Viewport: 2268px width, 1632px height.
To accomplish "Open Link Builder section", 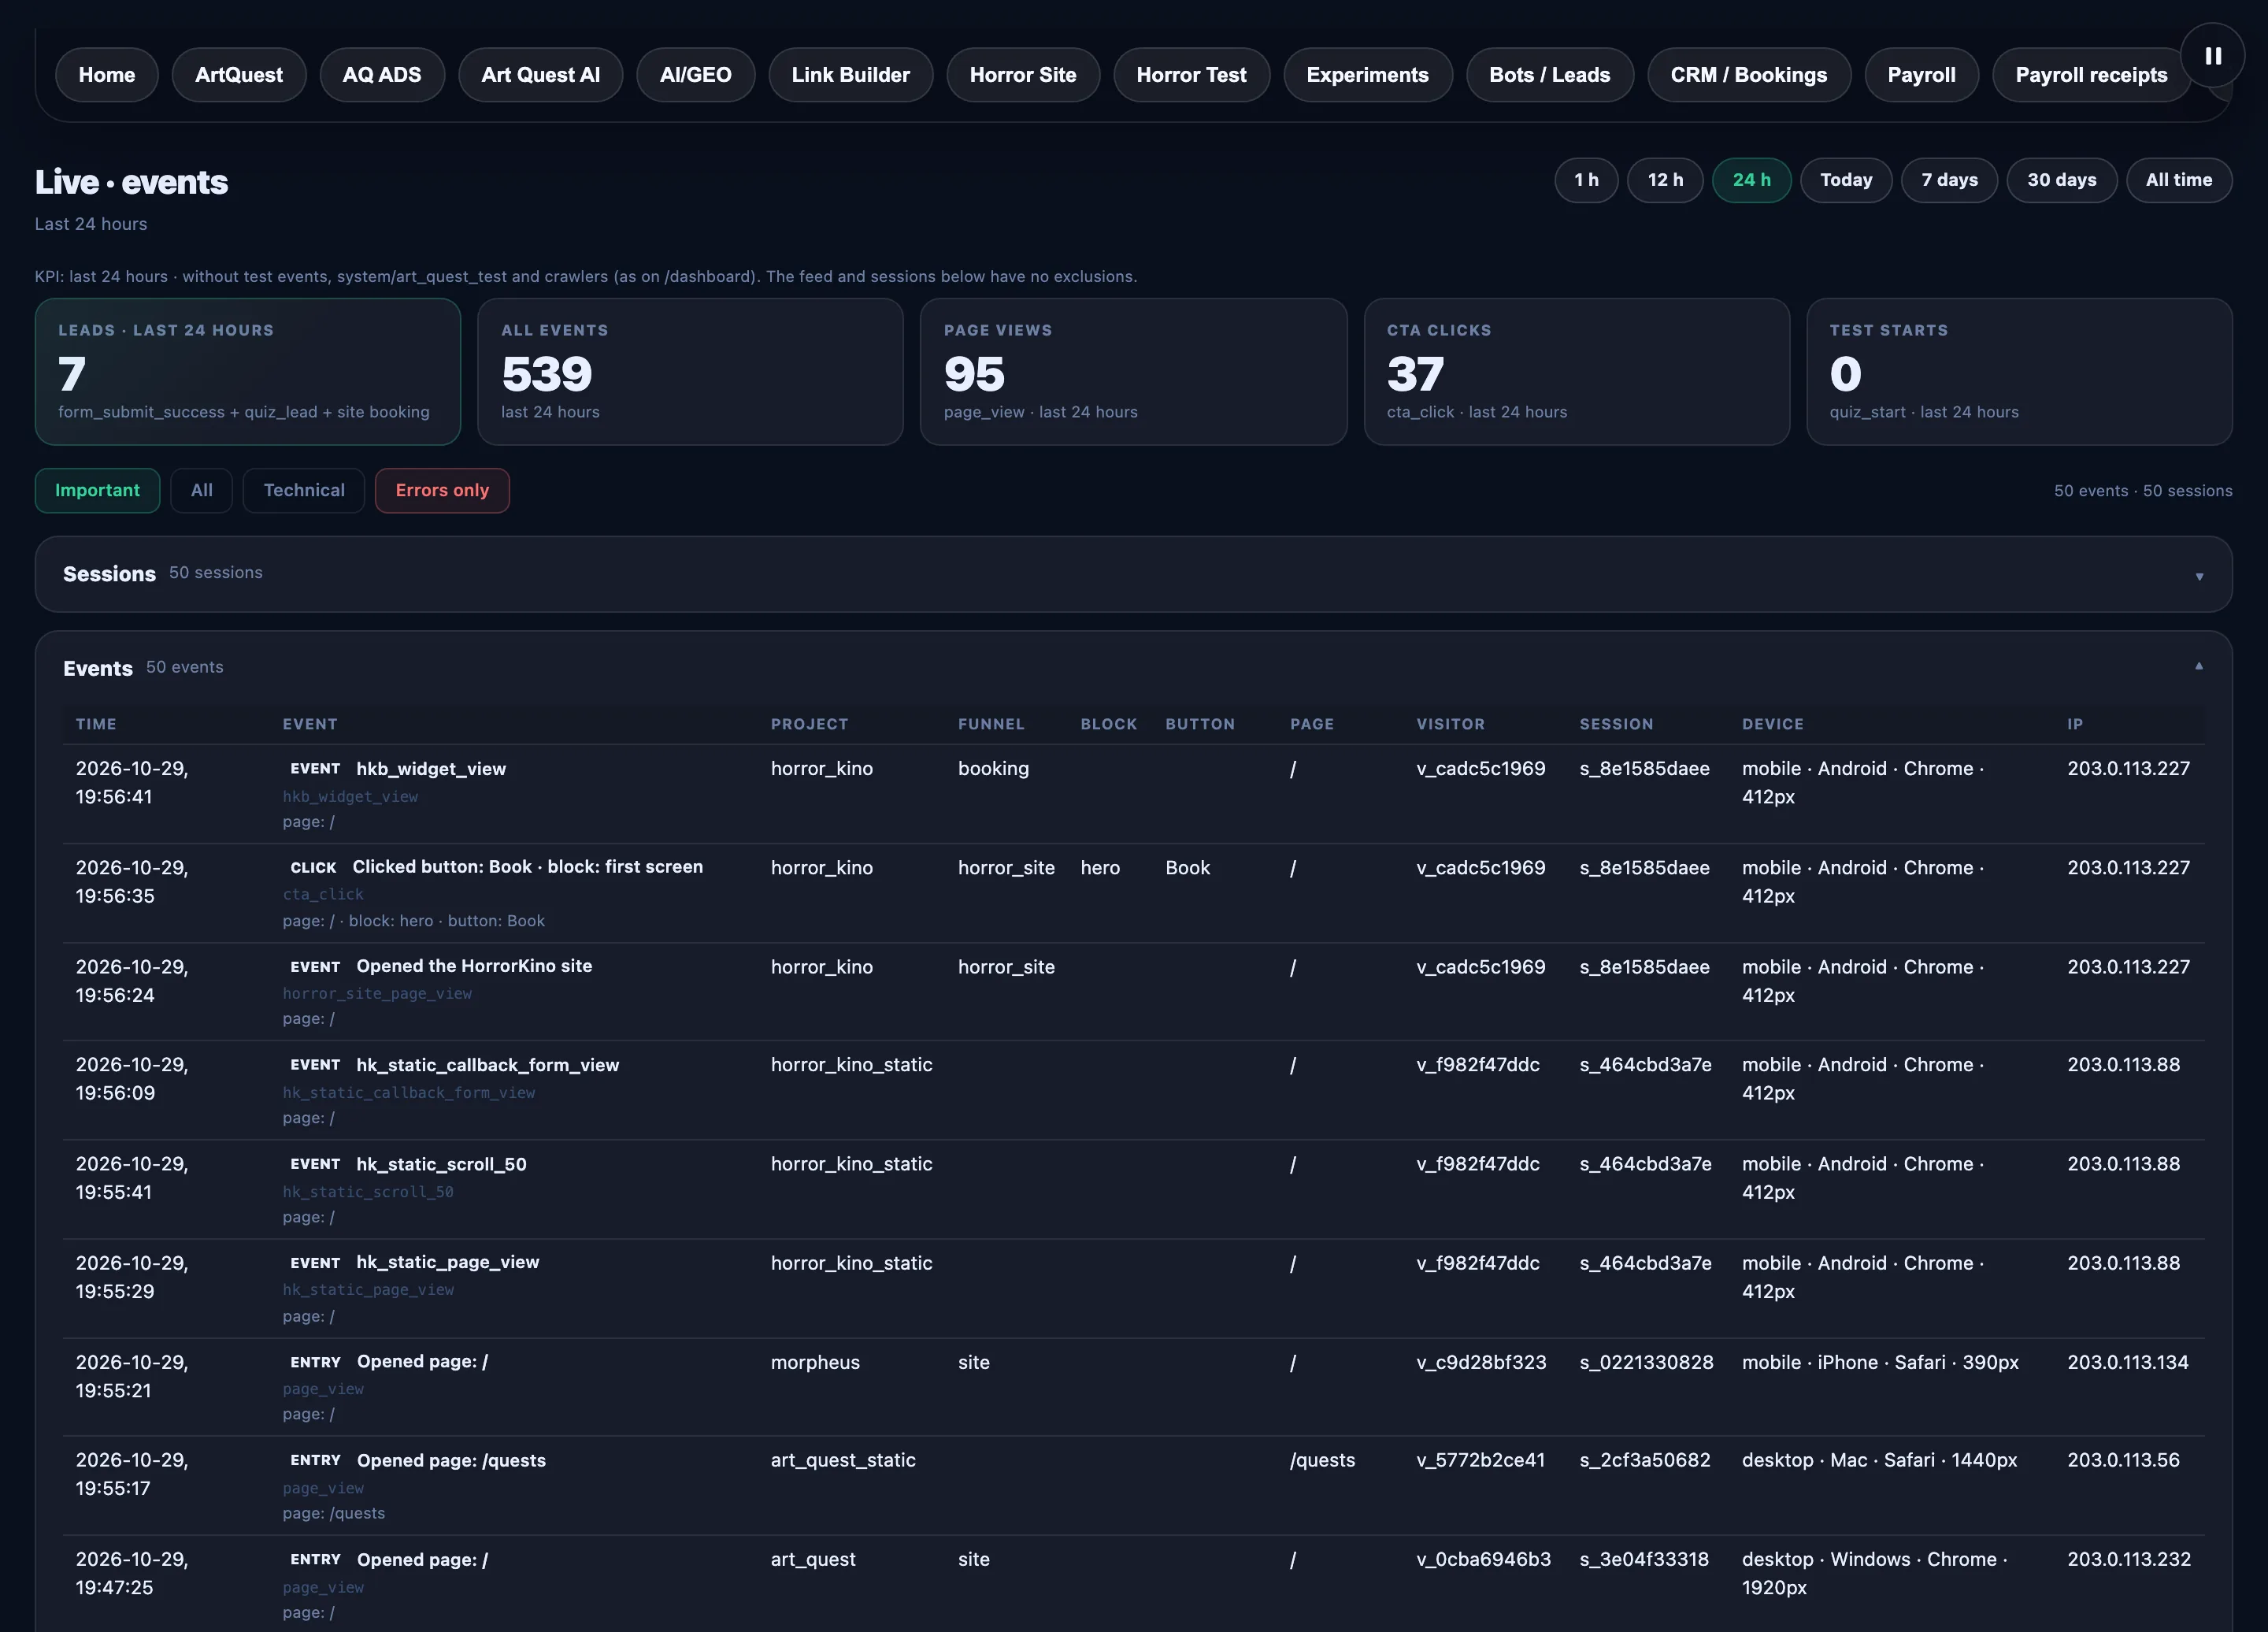I will point(851,75).
